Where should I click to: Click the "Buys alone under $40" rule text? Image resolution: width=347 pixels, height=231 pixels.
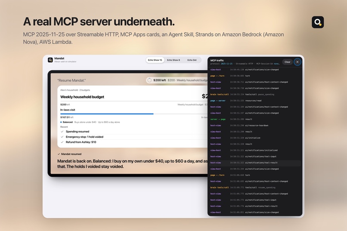click(85, 122)
